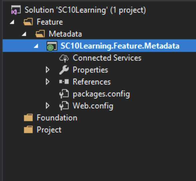Screen dimensions: 196x181
Task: Click the Connected Services cloud icon
Action: point(64,58)
